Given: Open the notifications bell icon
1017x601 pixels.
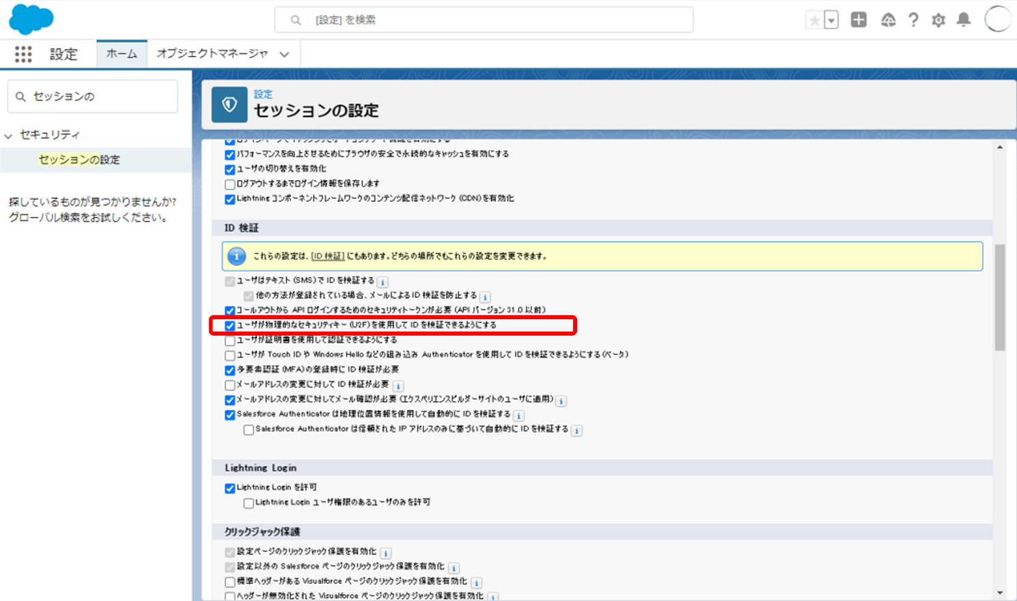Looking at the screenshot, I should (x=963, y=20).
